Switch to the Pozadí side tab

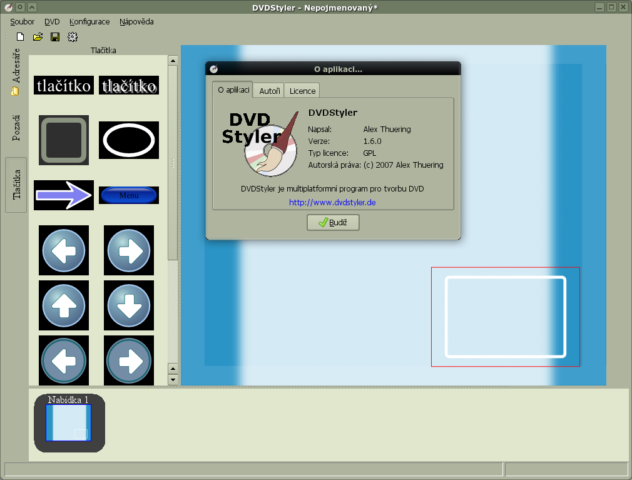(x=16, y=128)
